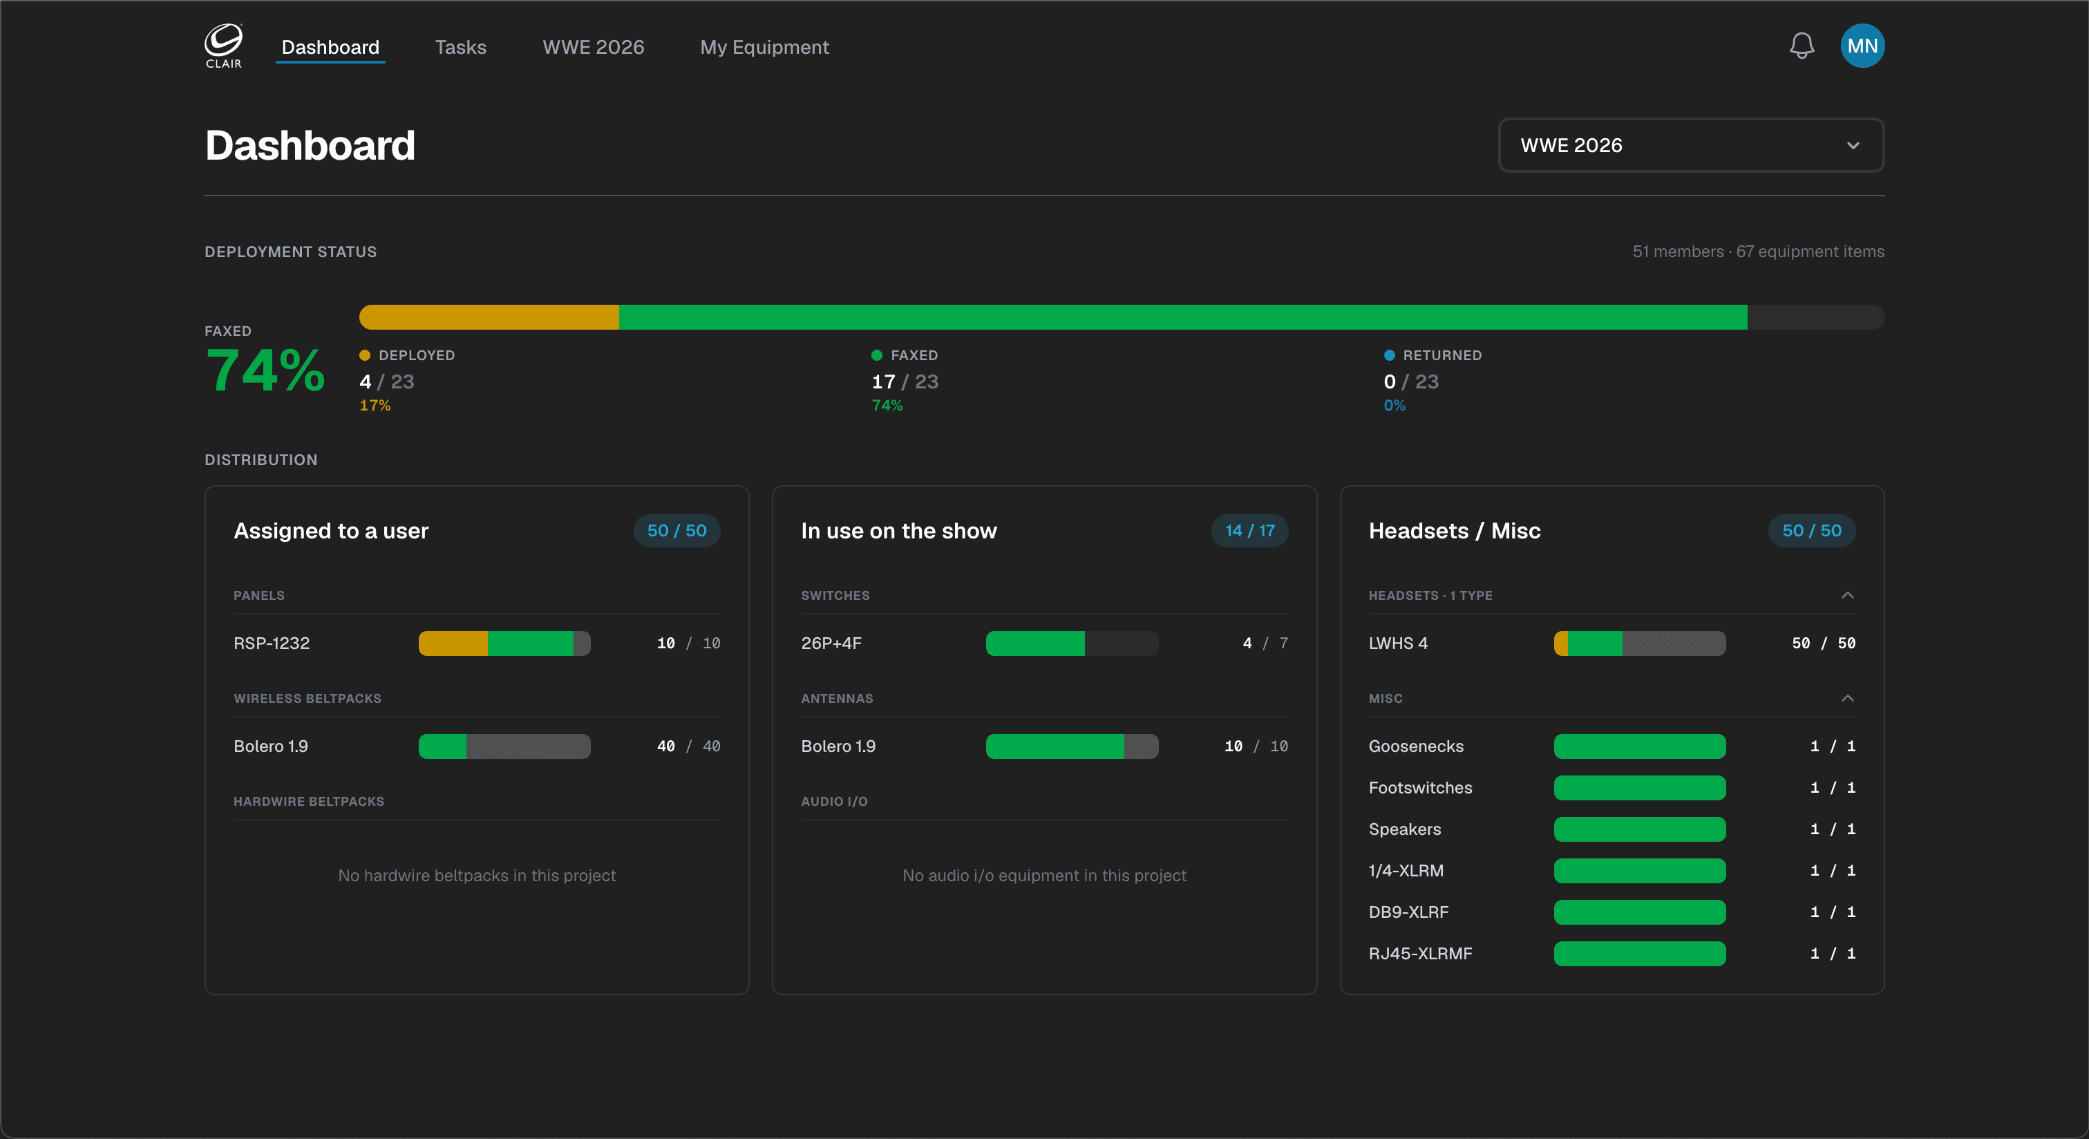Click the overall deployment status progress bar

tap(1122, 317)
